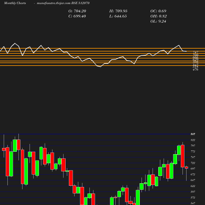Image resolution: width=205 pixels, height=205 pixels.
Task: Click the '697' price axis label
Action: pos(193,169)
